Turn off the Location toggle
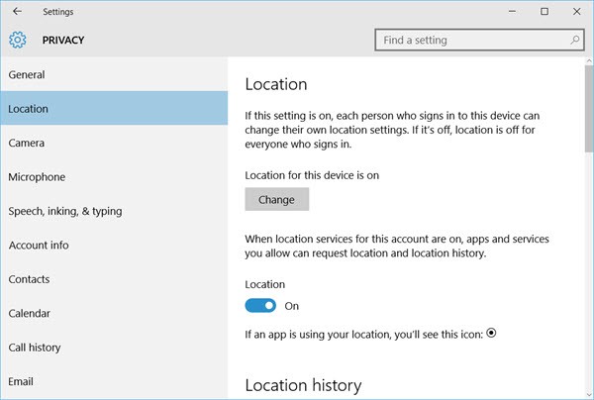This screenshot has height=400, width=594. (x=260, y=305)
